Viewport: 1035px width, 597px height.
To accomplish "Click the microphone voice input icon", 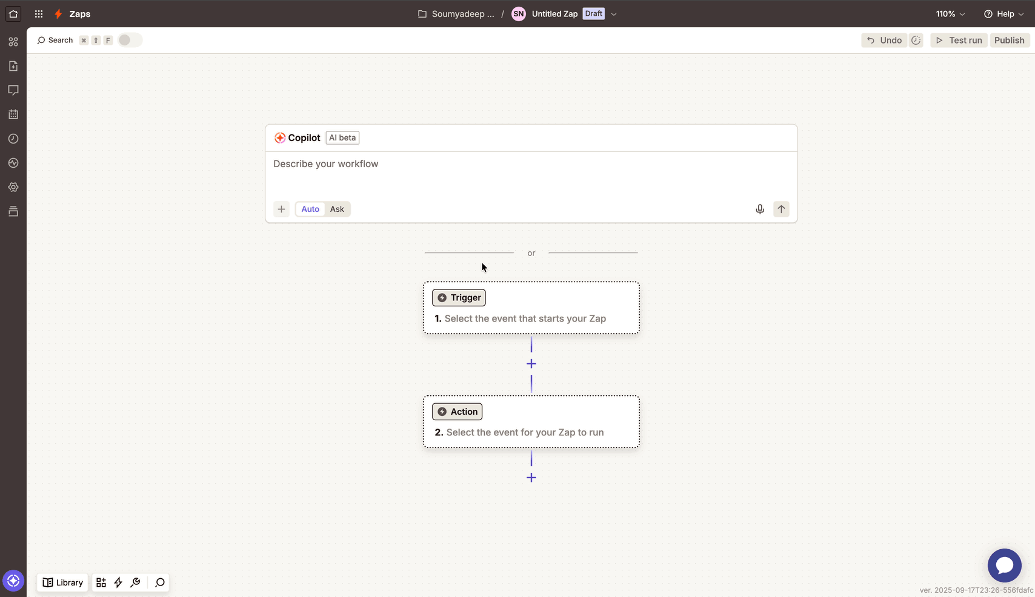I will tap(760, 209).
